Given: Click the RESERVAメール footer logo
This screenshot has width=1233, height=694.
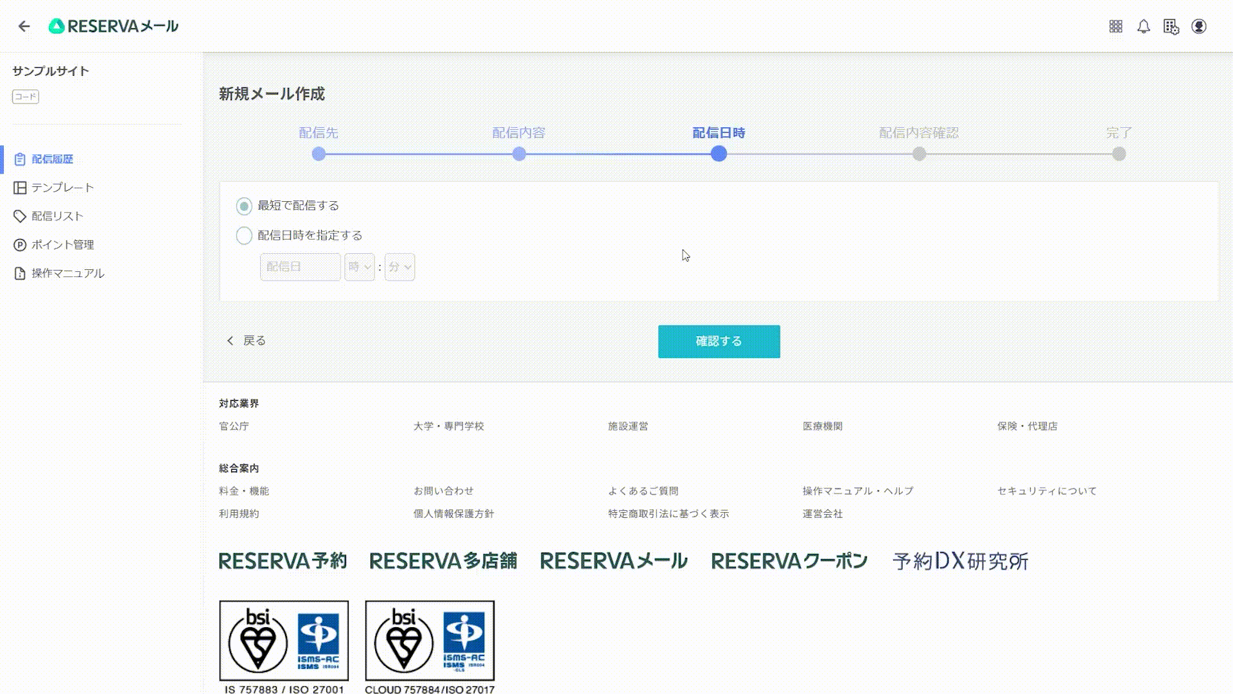Looking at the screenshot, I should pyautogui.click(x=614, y=561).
